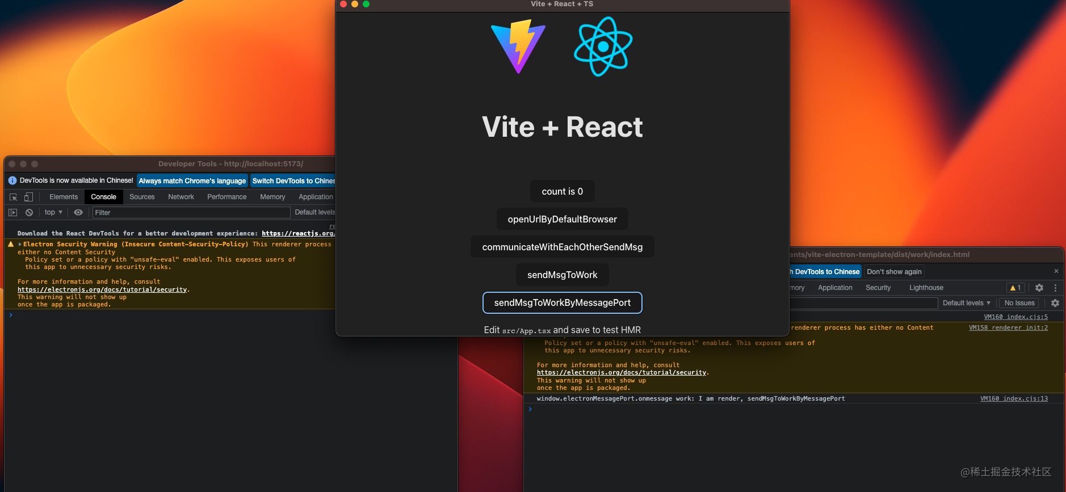This screenshot has height=492, width=1066.
Task: Click 'Switch DevTools to Chinese' in right DevTools
Action: tap(825, 272)
